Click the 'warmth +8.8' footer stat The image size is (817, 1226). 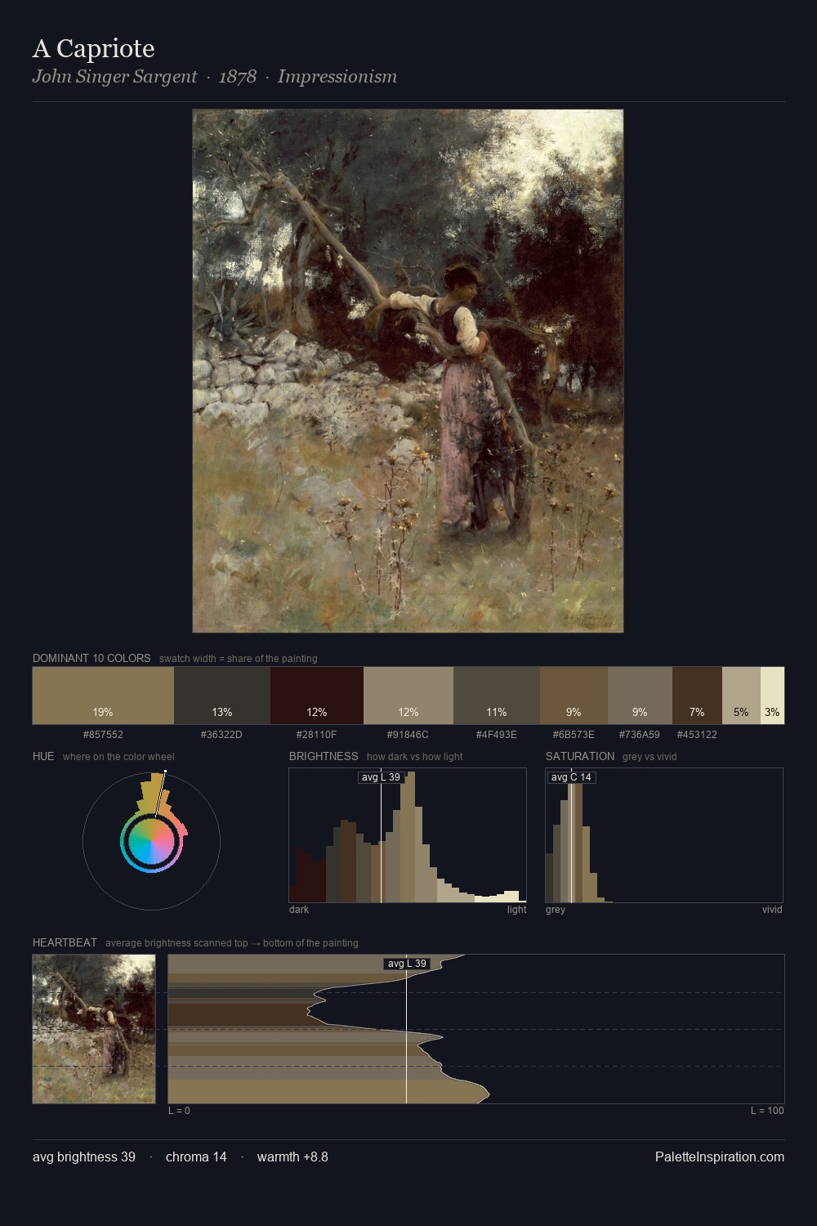tap(292, 1157)
